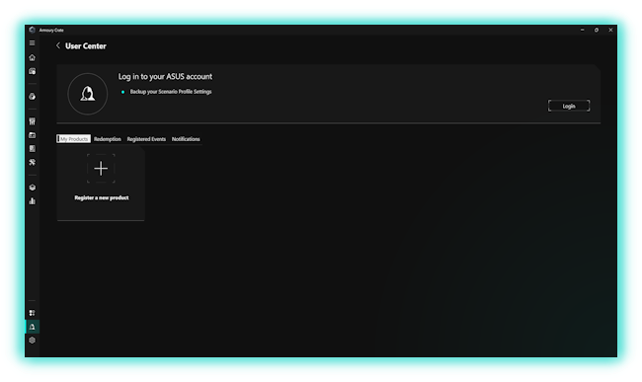This screenshot has height=382, width=642.
Task: Open the sliders icon in the sidebar
Action: click(33, 121)
